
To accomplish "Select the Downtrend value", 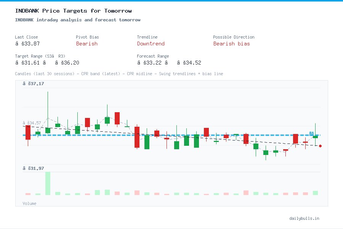I will 151,44.
